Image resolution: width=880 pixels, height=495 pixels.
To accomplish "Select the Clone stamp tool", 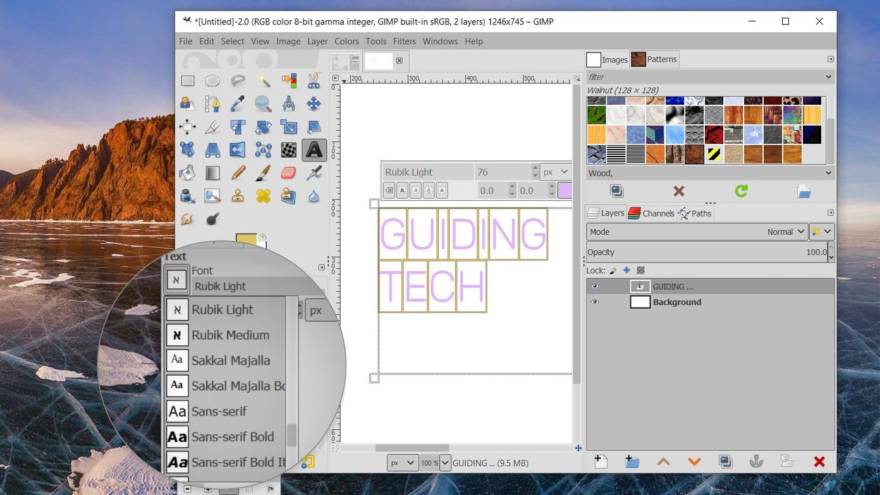I will tap(238, 196).
